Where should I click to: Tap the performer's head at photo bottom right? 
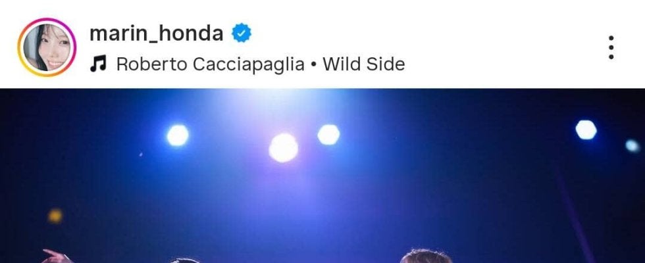[426, 256]
